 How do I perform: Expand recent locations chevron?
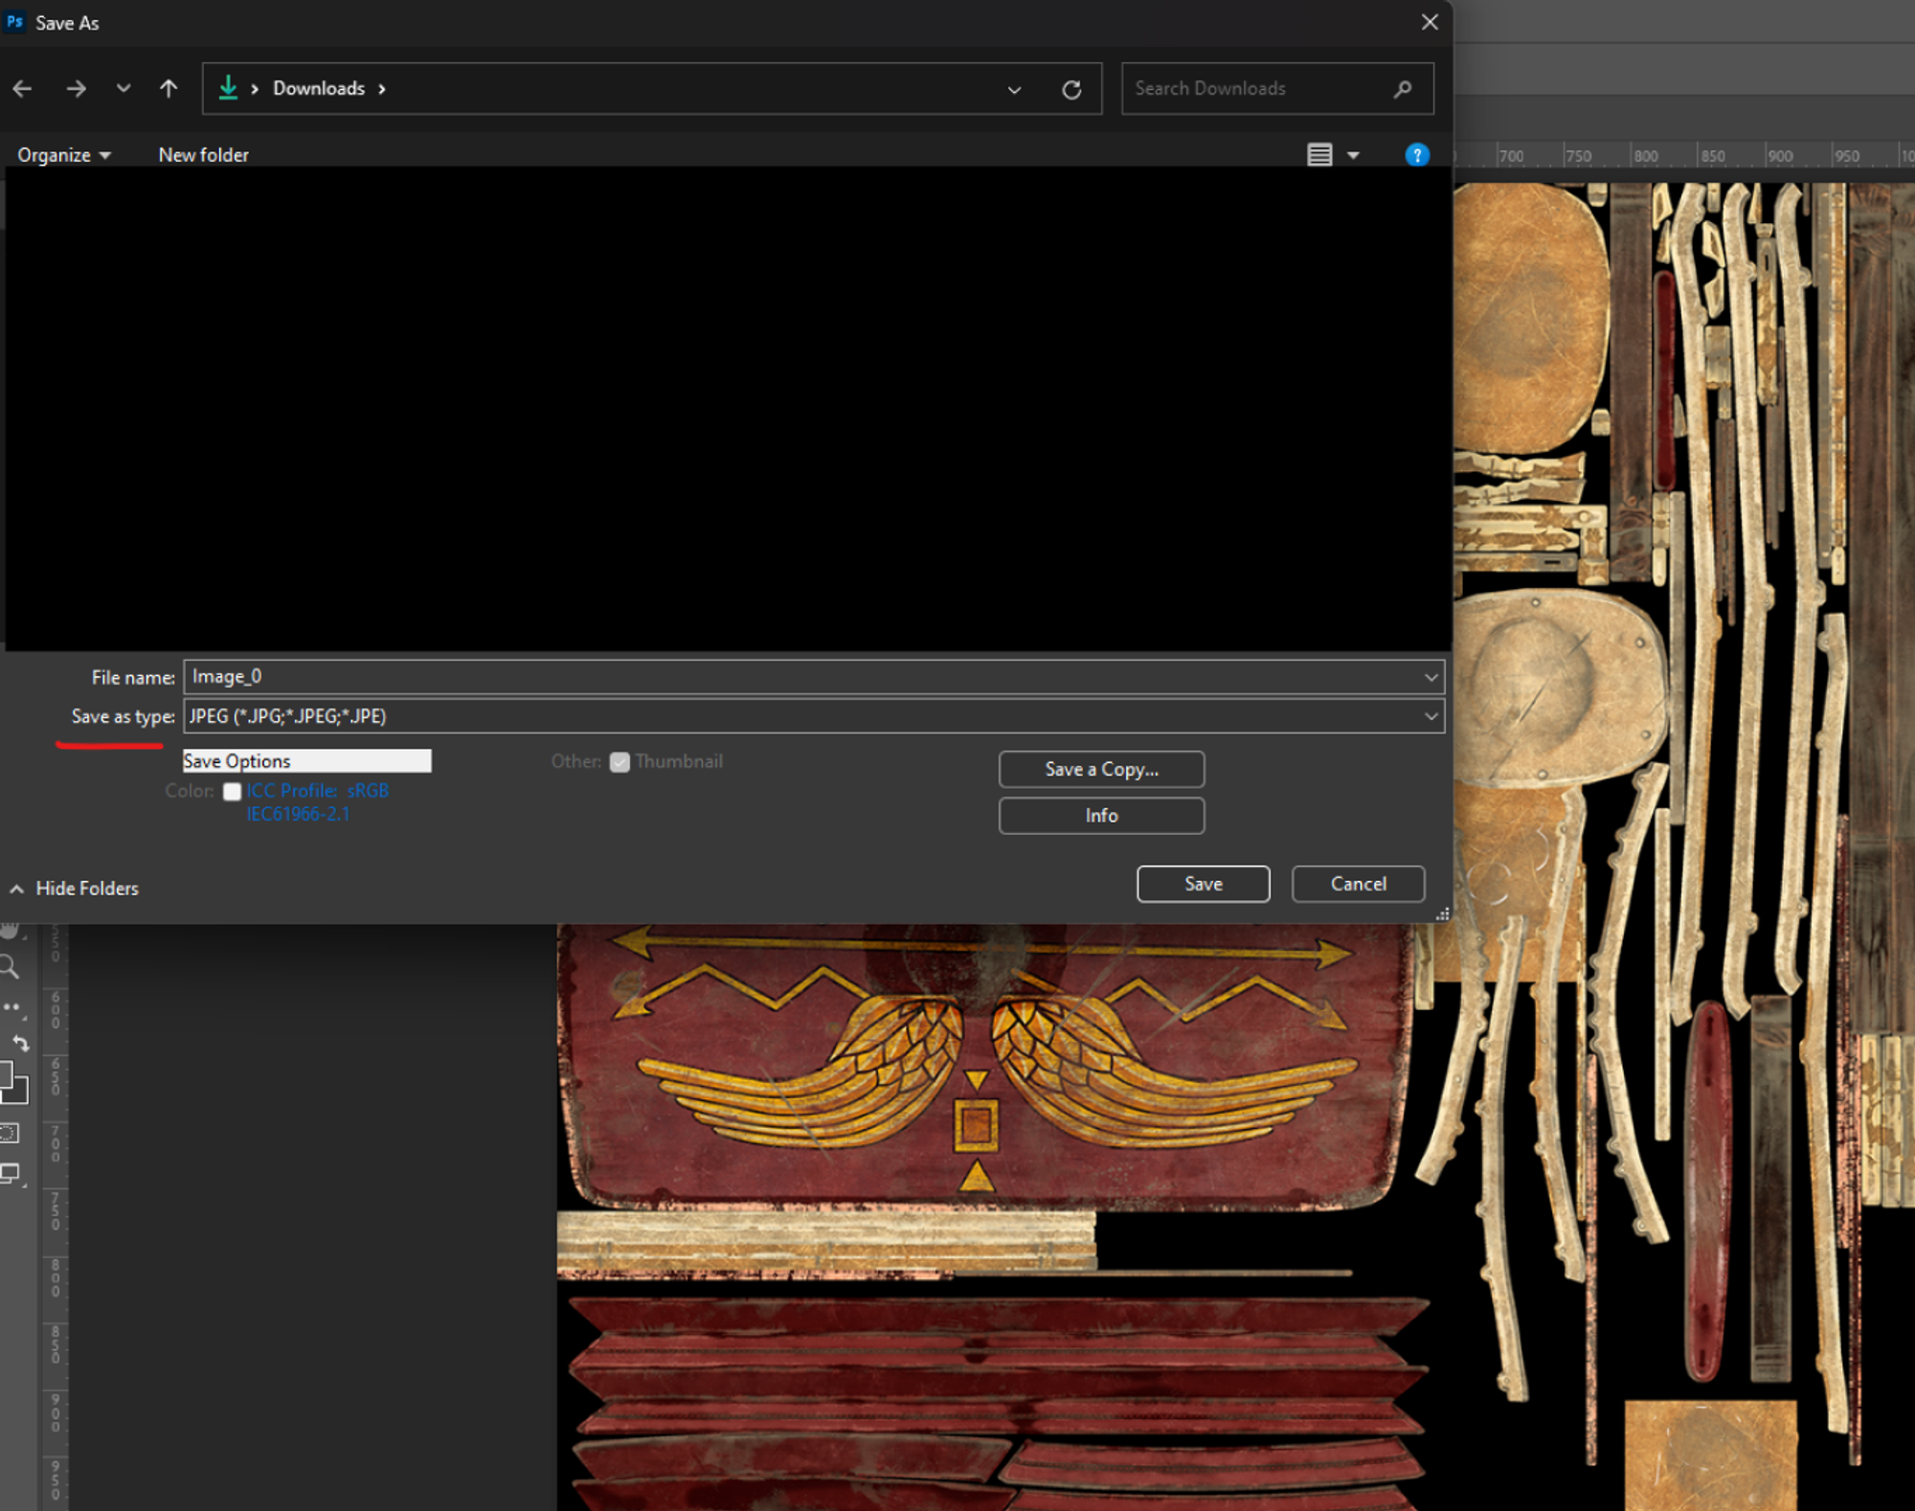pos(124,88)
